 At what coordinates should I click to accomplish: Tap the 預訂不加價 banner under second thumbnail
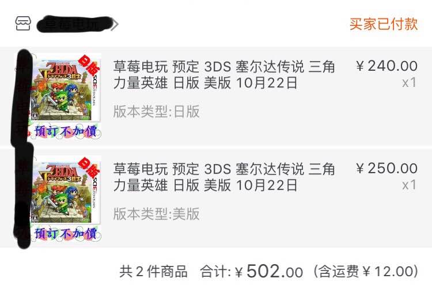pos(66,234)
